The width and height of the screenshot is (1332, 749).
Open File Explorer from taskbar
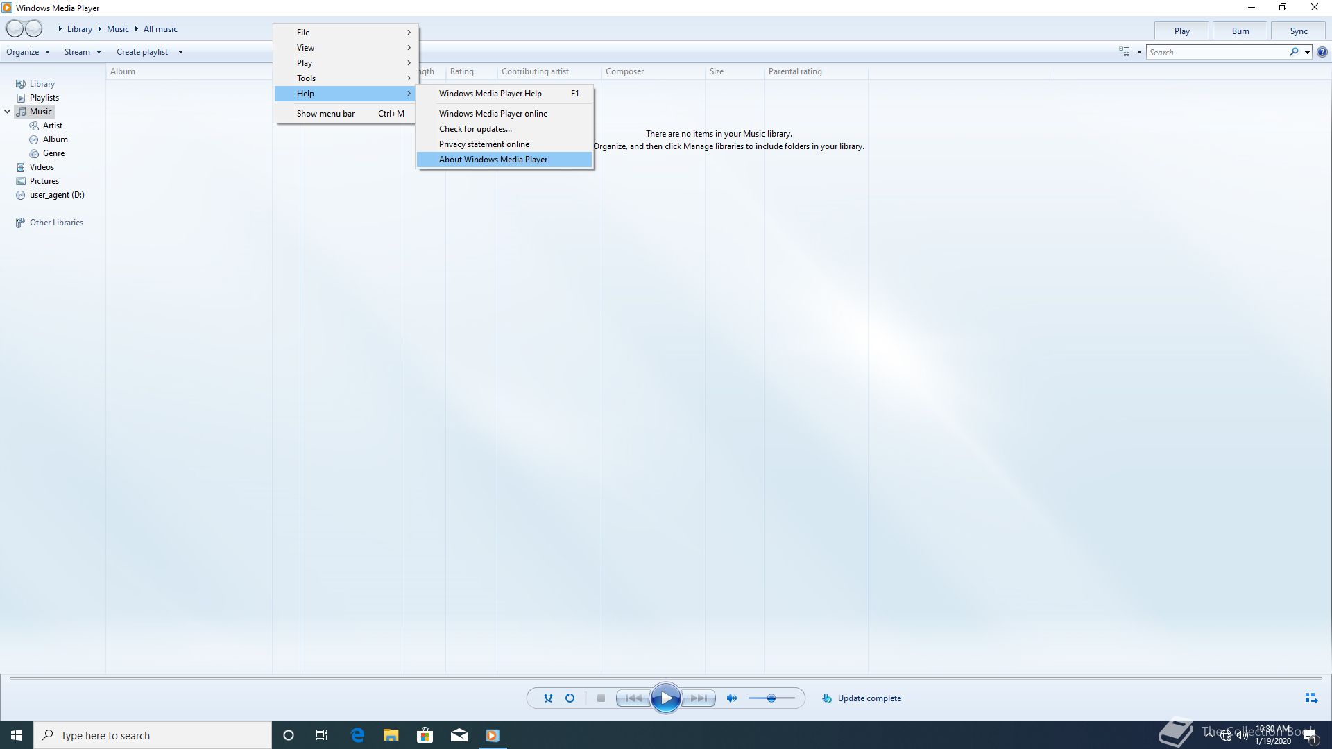(x=391, y=735)
